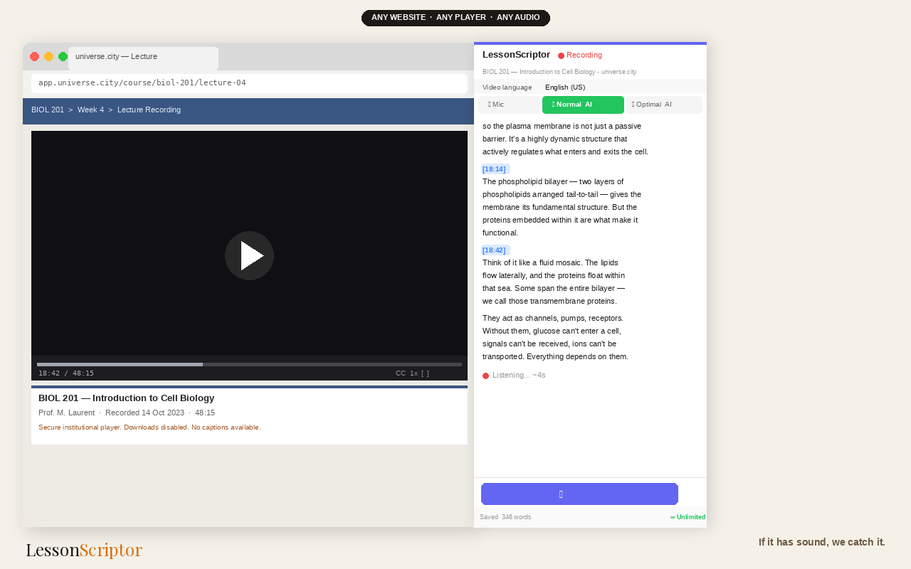Image resolution: width=911 pixels, height=569 pixels.
Task: Click the panel subtitle mentioning universe.city
Action: pyautogui.click(x=559, y=72)
